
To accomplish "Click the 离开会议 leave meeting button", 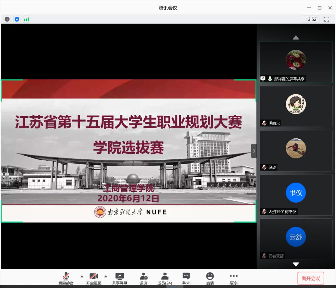I will [x=310, y=279].
